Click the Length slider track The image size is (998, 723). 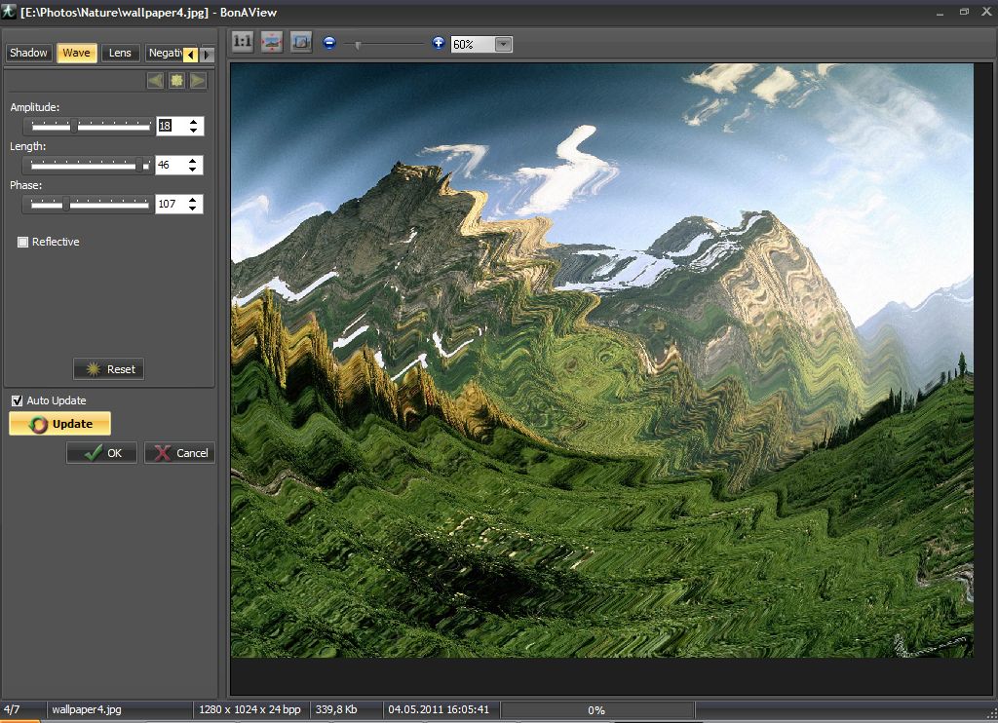pyautogui.click(x=88, y=166)
